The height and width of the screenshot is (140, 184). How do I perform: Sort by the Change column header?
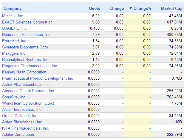tap(117, 8)
